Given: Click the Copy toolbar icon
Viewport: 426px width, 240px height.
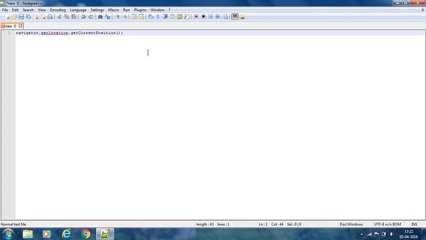Looking at the screenshot, I should coord(67,17).
